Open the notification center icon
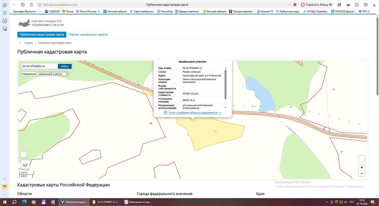379x206 pixels. pyautogui.click(x=373, y=202)
